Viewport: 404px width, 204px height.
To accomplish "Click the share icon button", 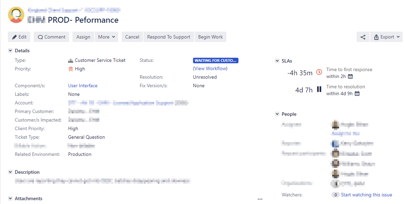I will pos(363,37).
